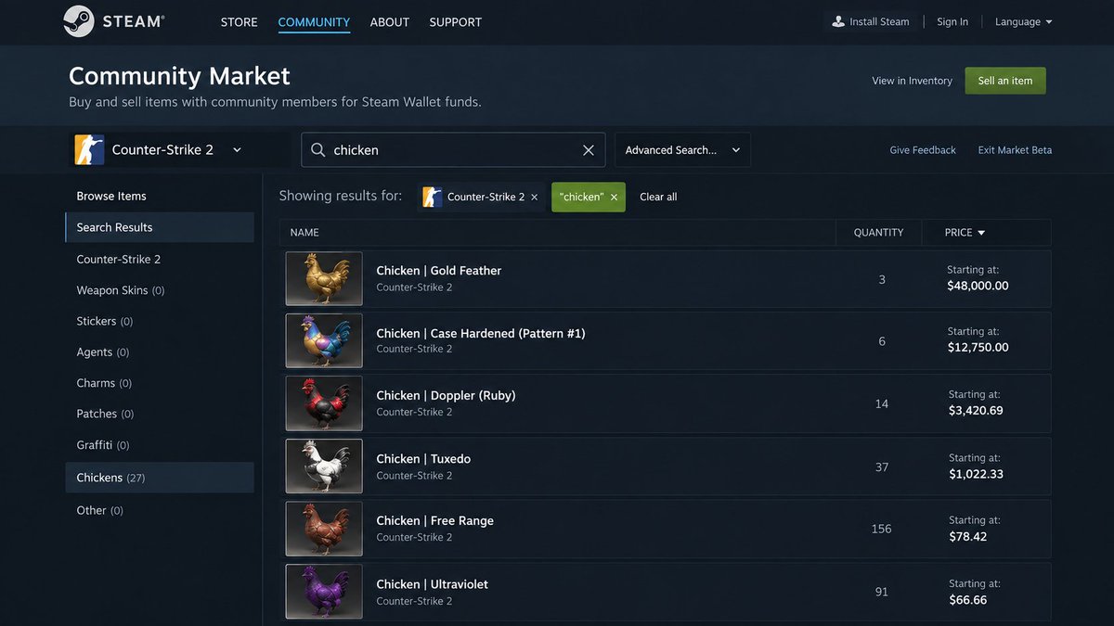Click quantity 14 in Doppler Ruby row
This screenshot has height=626, width=1114.
click(882, 404)
